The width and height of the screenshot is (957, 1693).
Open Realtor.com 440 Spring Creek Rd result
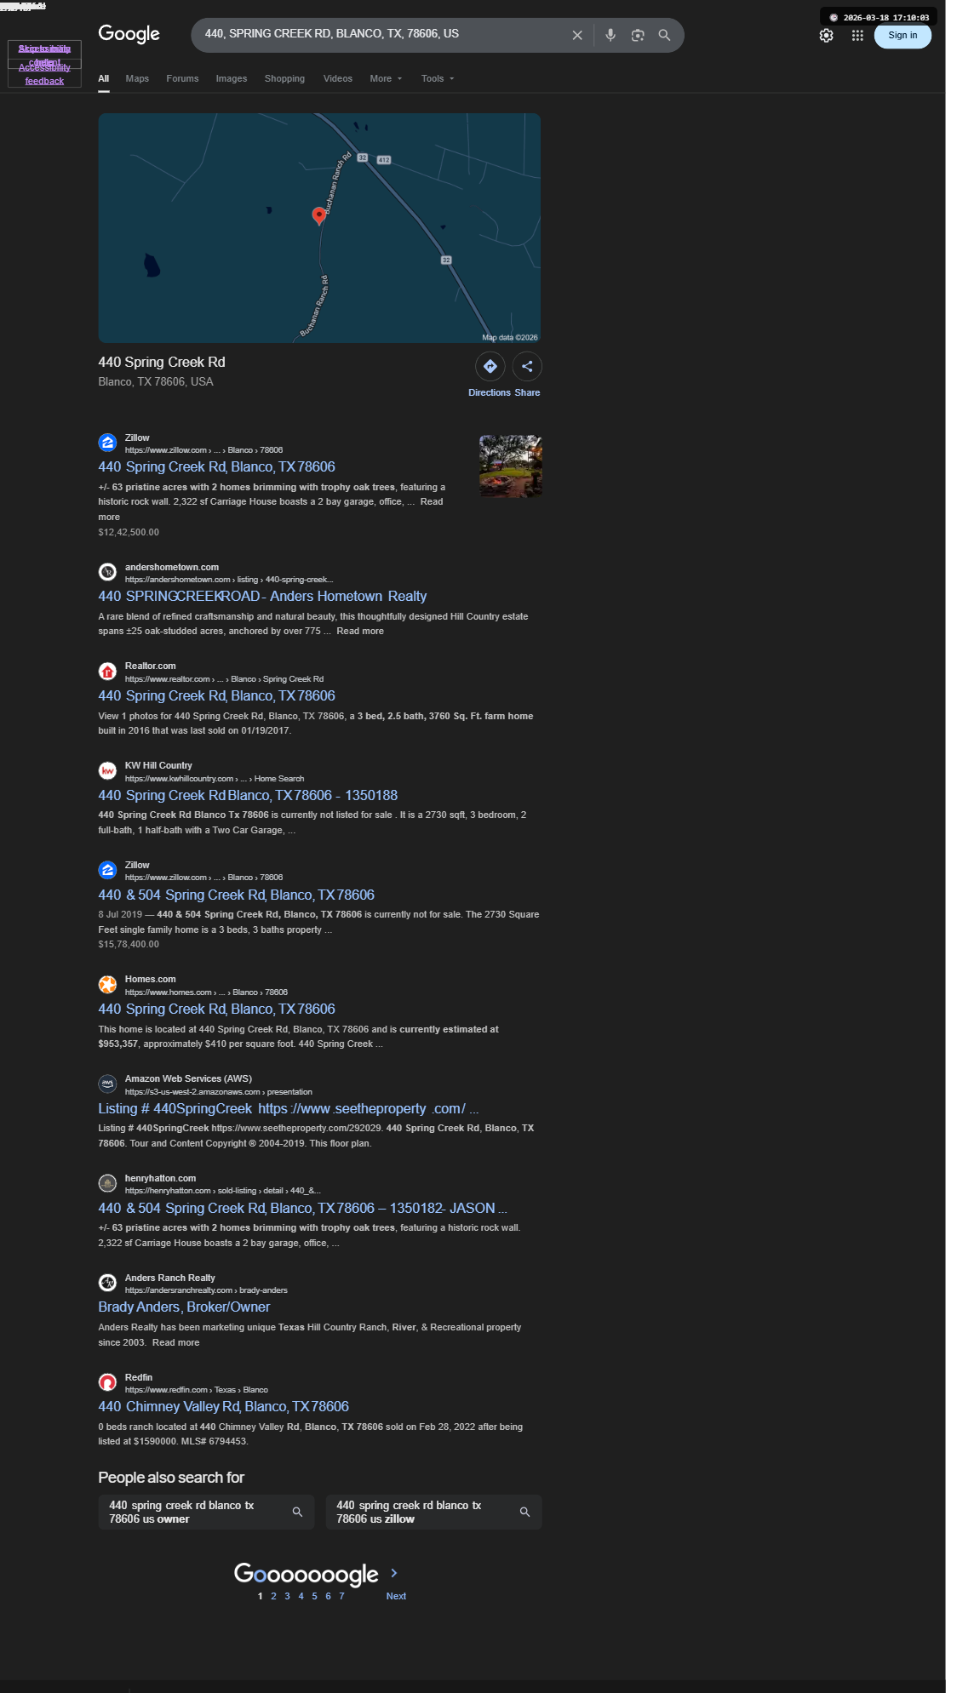(x=216, y=695)
